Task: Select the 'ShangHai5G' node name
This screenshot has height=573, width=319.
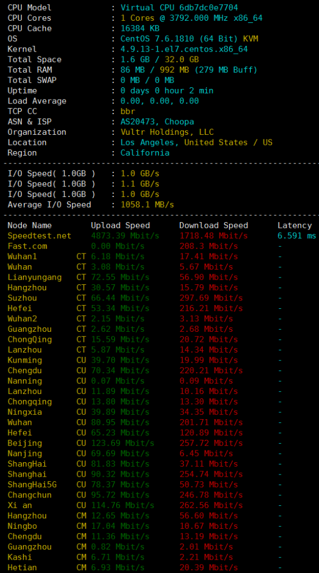Action: pyautogui.click(x=32, y=485)
